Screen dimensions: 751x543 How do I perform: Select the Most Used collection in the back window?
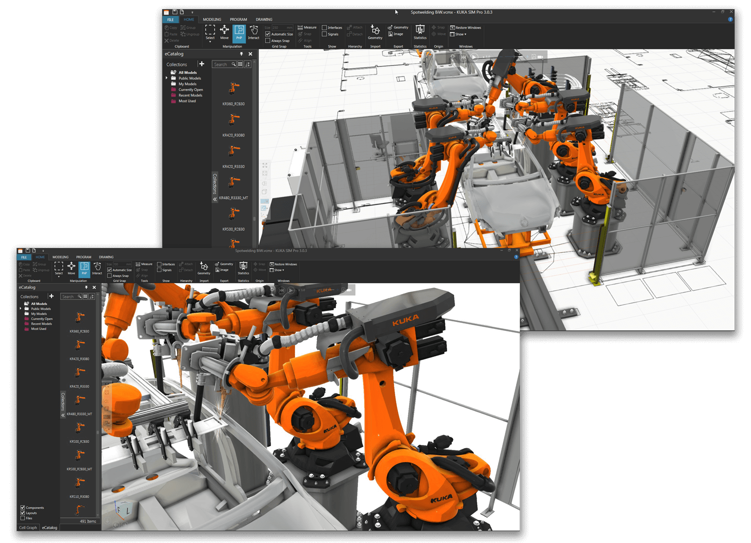[x=187, y=101]
